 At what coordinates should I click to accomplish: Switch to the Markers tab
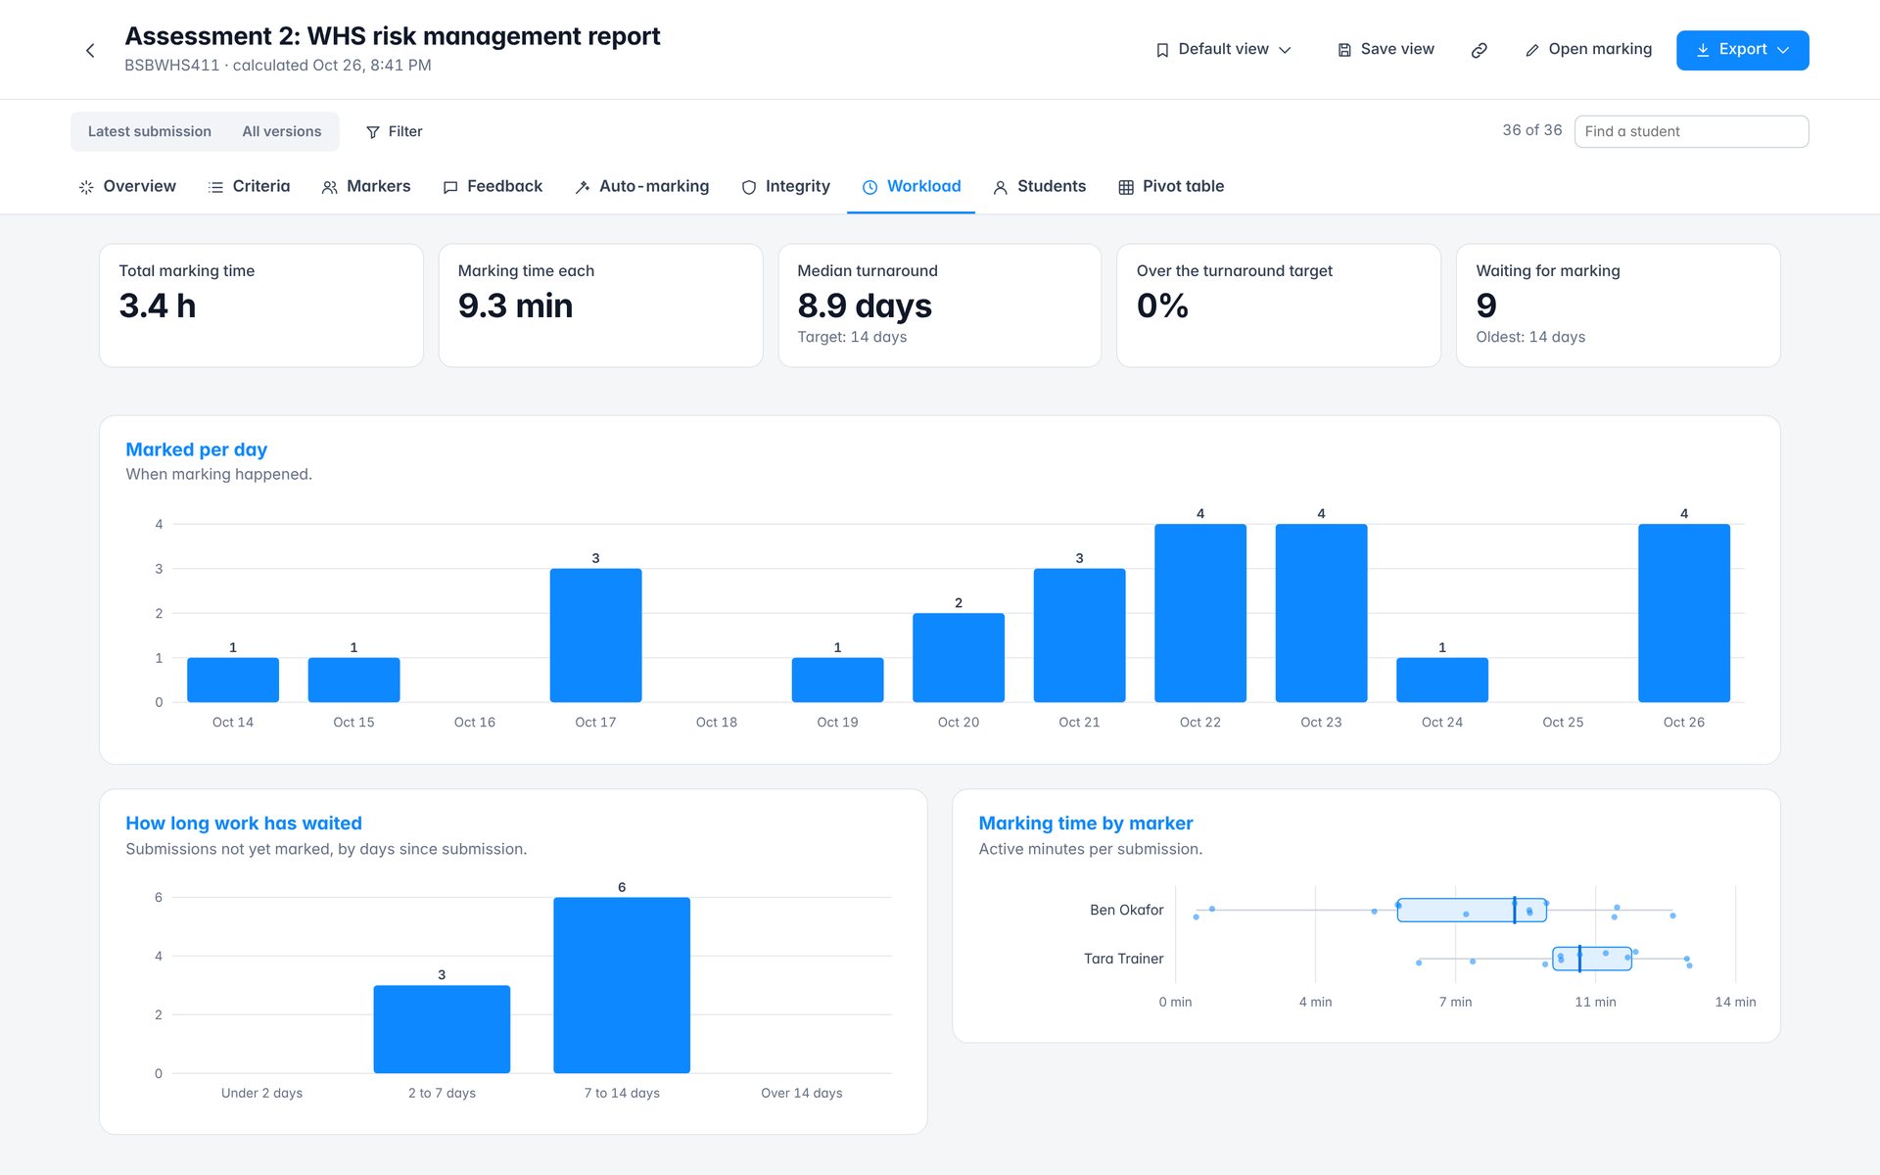[x=366, y=186]
